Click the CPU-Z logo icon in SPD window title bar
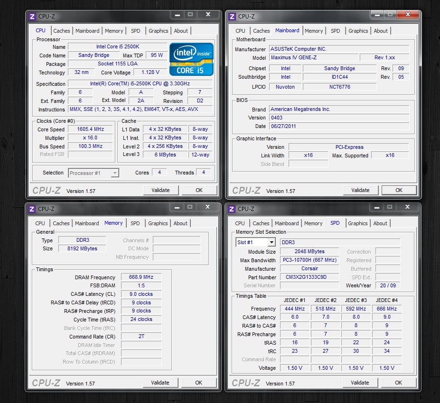This screenshot has height=403, width=440. (x=232, y=209)
